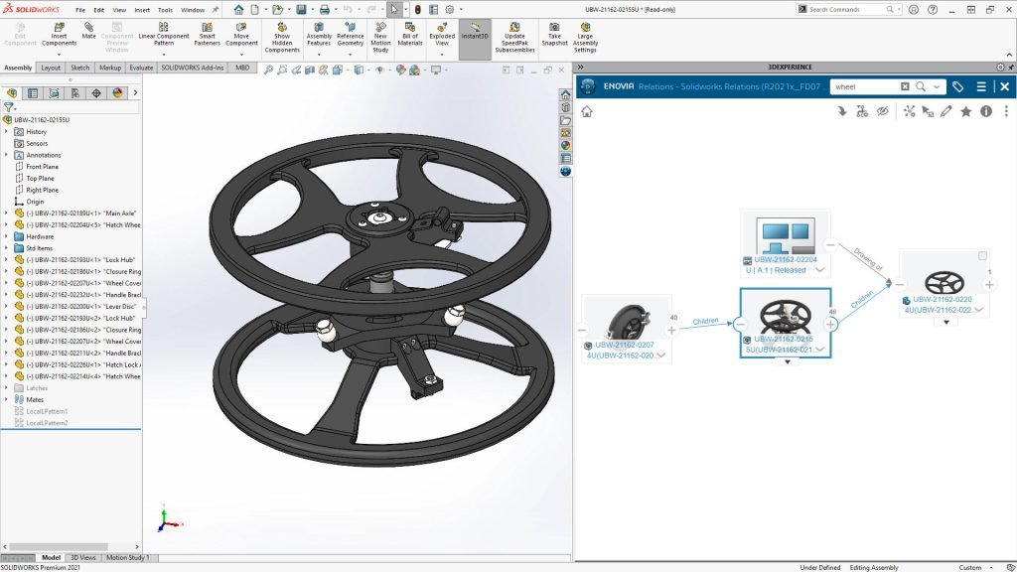
Task: Open the Insert Components dropdown arrow
Action: (59, 55)
